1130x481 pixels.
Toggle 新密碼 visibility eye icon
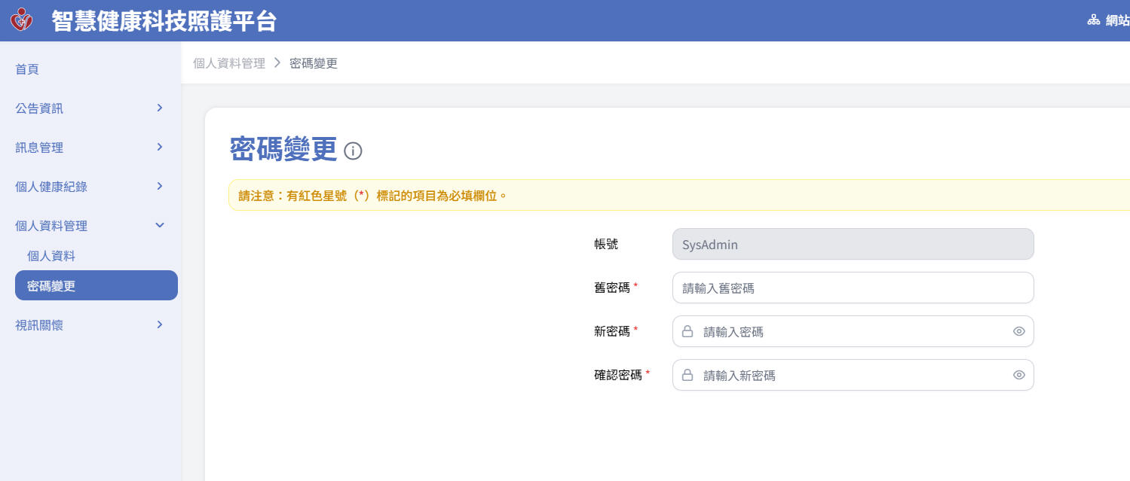[1018, 331]
